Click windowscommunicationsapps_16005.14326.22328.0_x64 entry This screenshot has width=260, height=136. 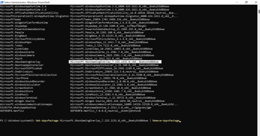pyautogui.click(x=124, y=104)
